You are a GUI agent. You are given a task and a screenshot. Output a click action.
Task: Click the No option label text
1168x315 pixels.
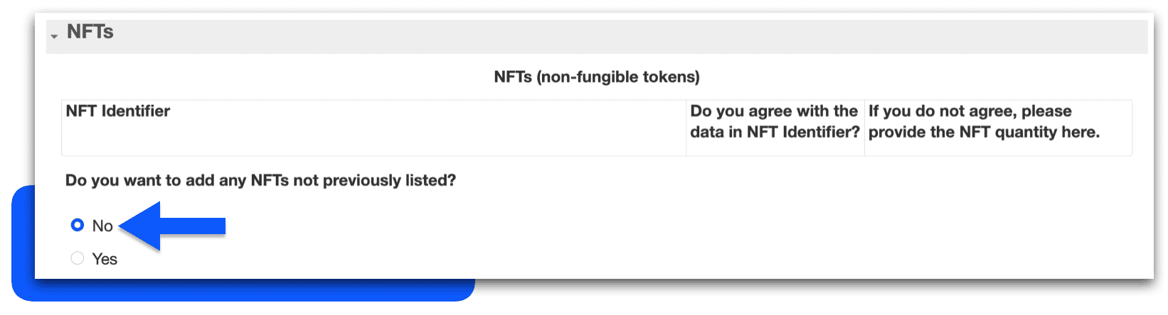[x=102, y=226]
